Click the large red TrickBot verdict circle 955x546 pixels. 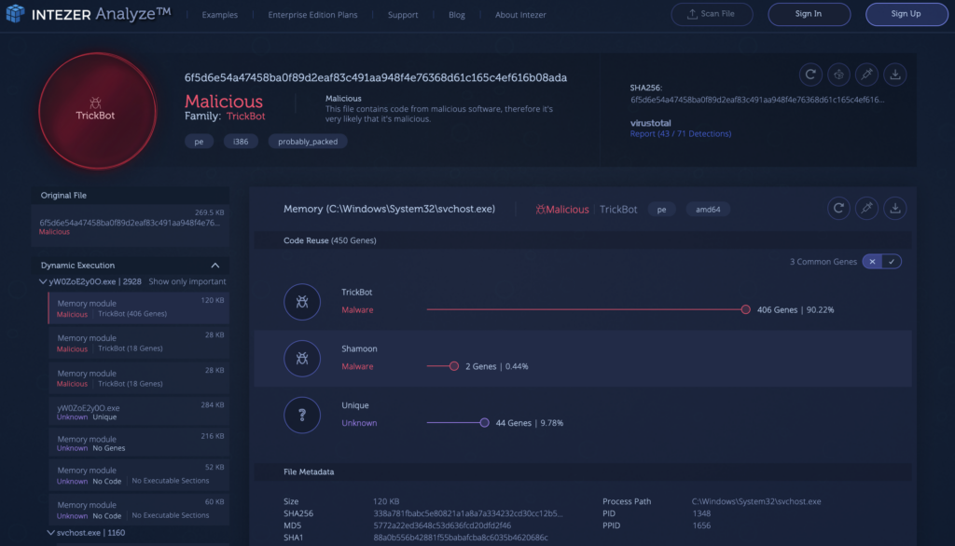pos(97,111)
